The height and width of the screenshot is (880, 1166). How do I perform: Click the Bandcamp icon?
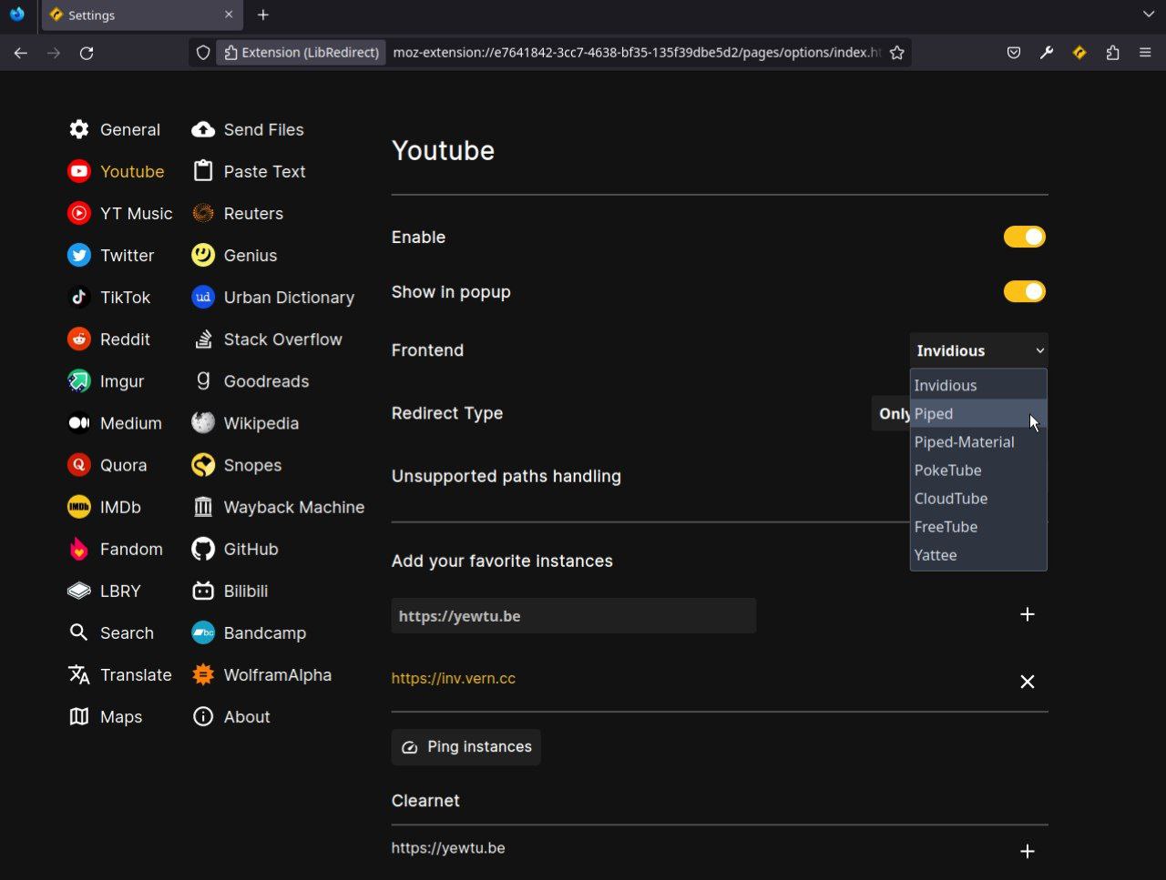point(203,632)
